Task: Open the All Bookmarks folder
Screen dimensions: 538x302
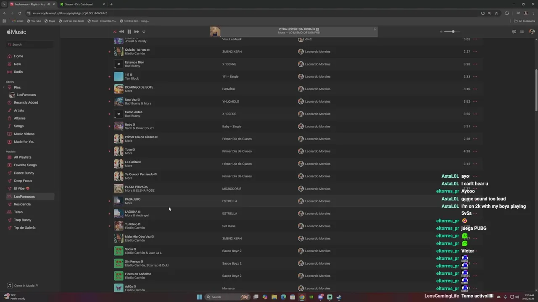Action: click(524, 21)
